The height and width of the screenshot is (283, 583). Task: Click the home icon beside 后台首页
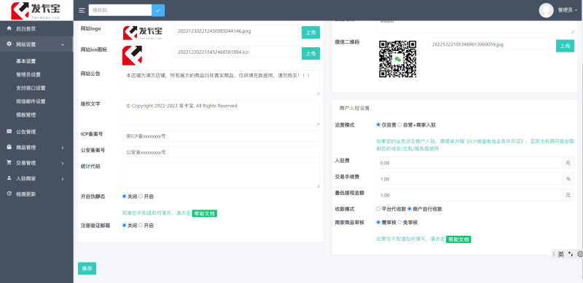pyautogui.click(x=9, y=28)
